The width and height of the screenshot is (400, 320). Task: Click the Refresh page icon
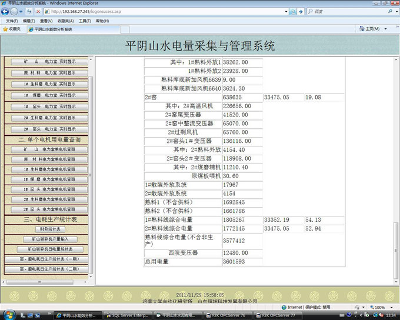click(29, 11)
